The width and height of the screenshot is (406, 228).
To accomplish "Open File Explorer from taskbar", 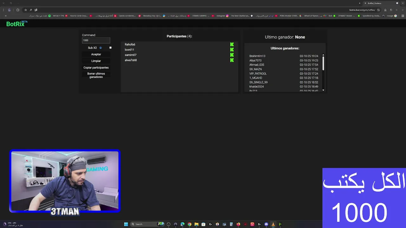I will click(196, 224).
